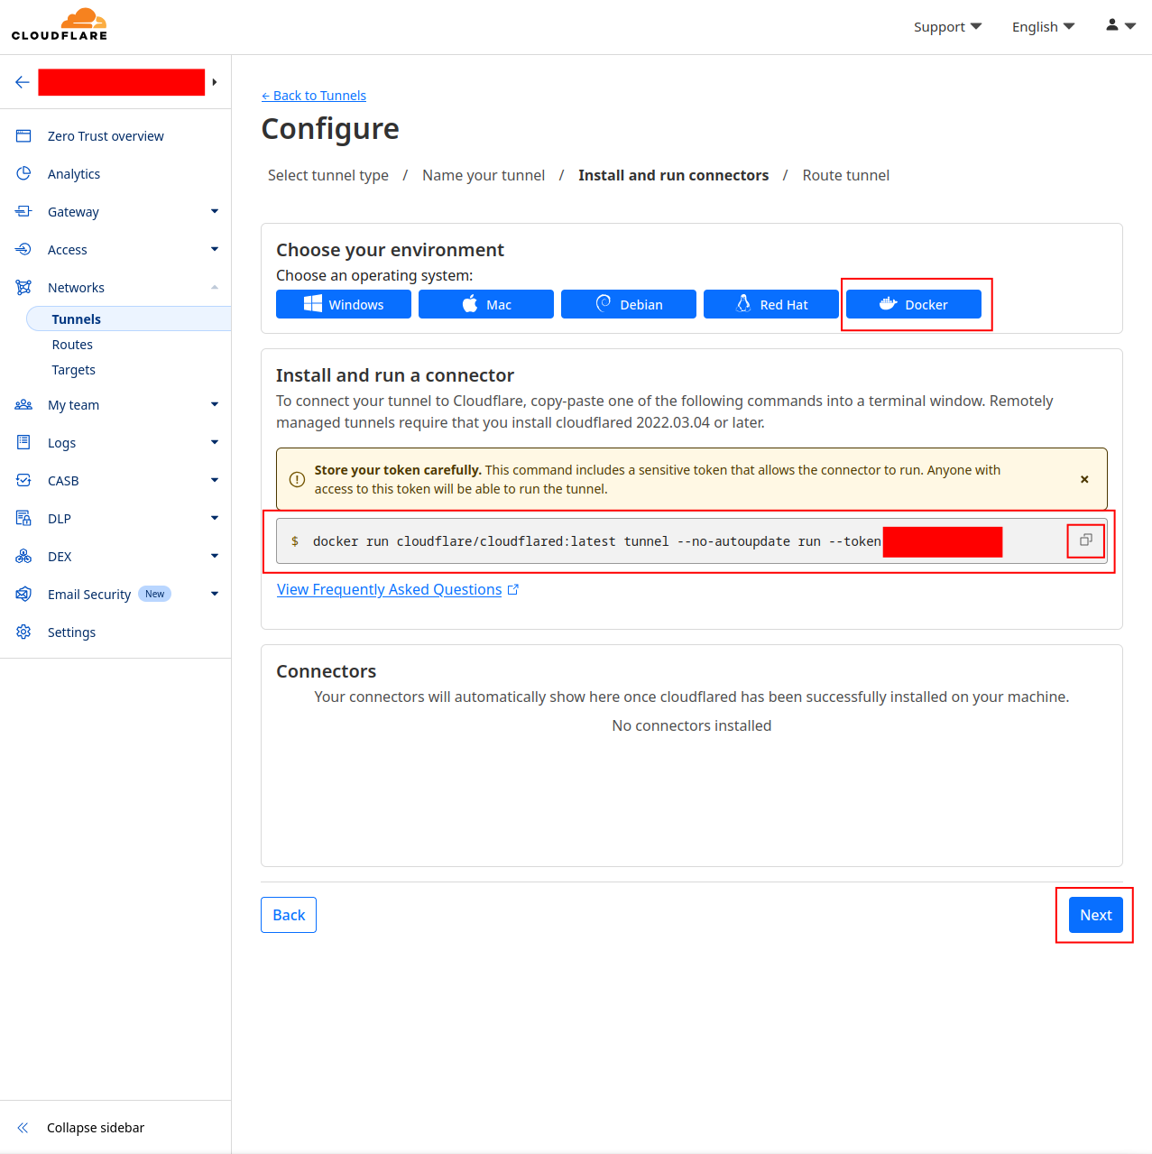1152x1154 pixels.
Task: Click the Analytics chart icon
Action: pyautogui.click(x=23, y=173)
